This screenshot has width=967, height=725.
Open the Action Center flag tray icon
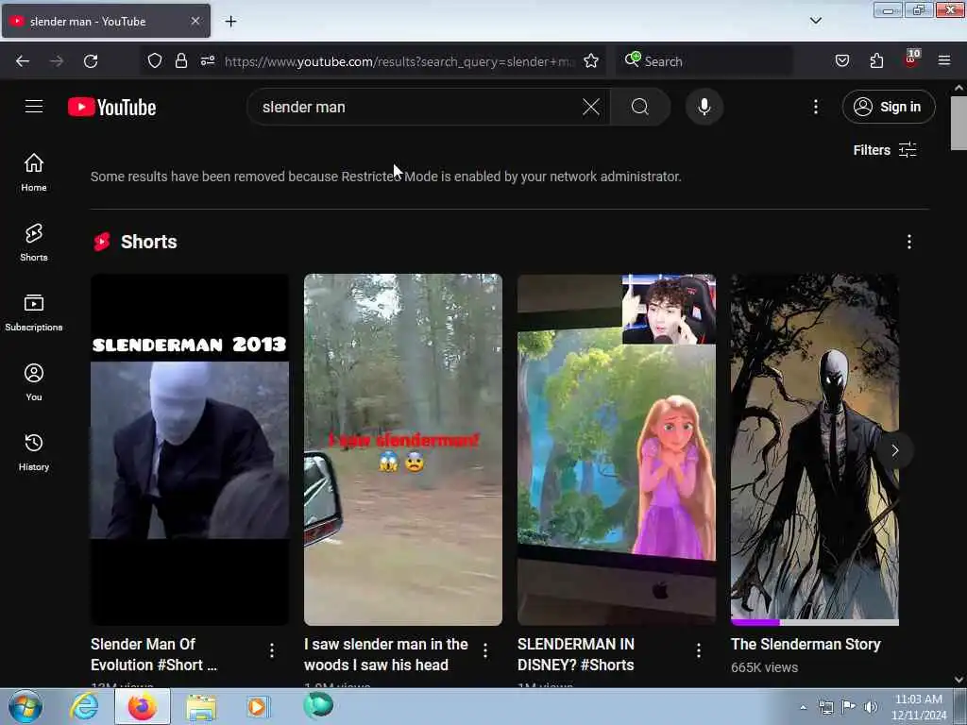849,707
